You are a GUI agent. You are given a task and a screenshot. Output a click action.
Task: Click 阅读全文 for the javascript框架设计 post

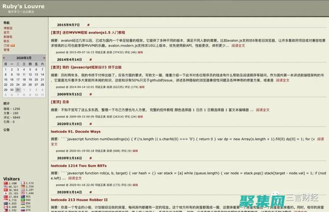pyautogui.click(x=283, y=80)
